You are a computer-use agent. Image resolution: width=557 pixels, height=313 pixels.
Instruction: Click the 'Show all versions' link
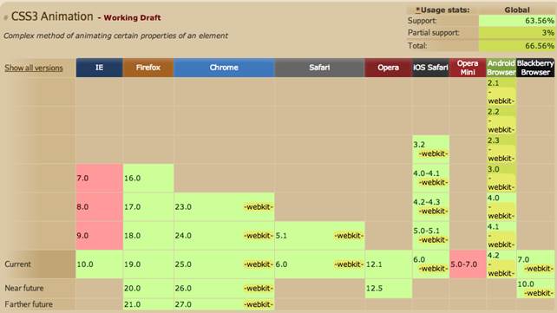tap(33, 68)
